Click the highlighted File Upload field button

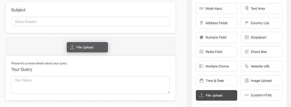(217, 95)
